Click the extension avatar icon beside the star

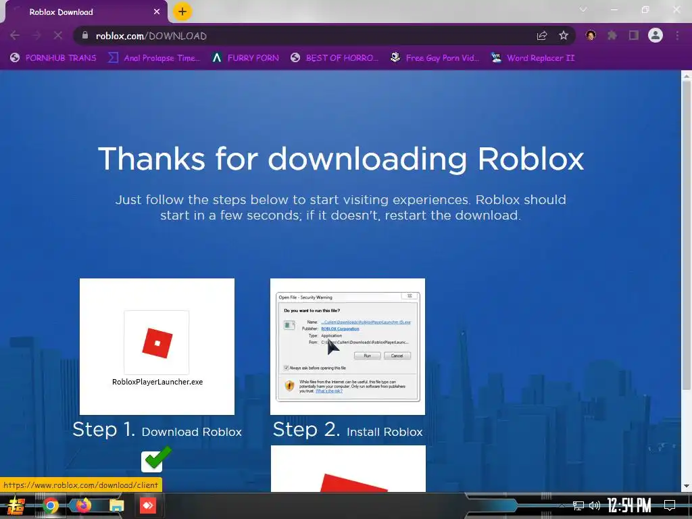[x=591, y=35]
